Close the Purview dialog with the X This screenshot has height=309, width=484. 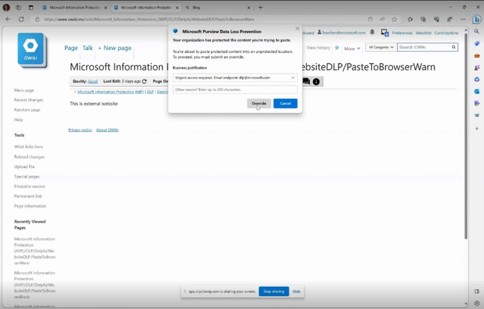(297, 29)
